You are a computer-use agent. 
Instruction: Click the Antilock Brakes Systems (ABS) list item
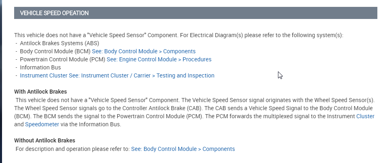pos(59,43)
